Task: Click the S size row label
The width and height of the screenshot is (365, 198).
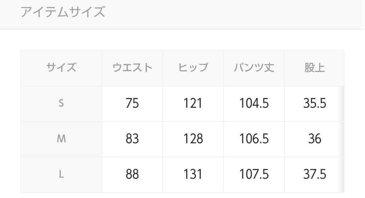Action: [x=61, y=103]
